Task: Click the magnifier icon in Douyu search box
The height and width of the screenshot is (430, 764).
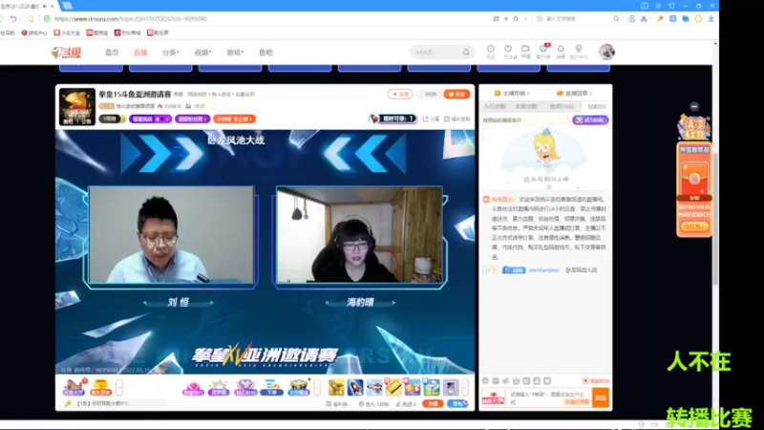Action: [466, 52]
